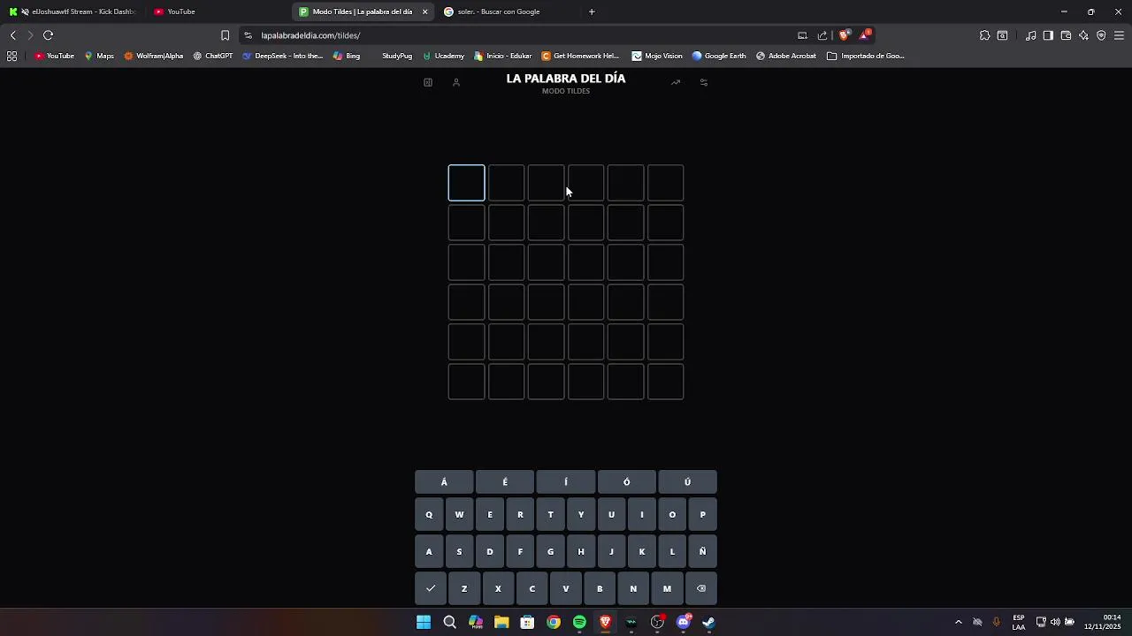The image size is (1132, 636).
Task: Tap the É accented key
Action: (505, 482)
